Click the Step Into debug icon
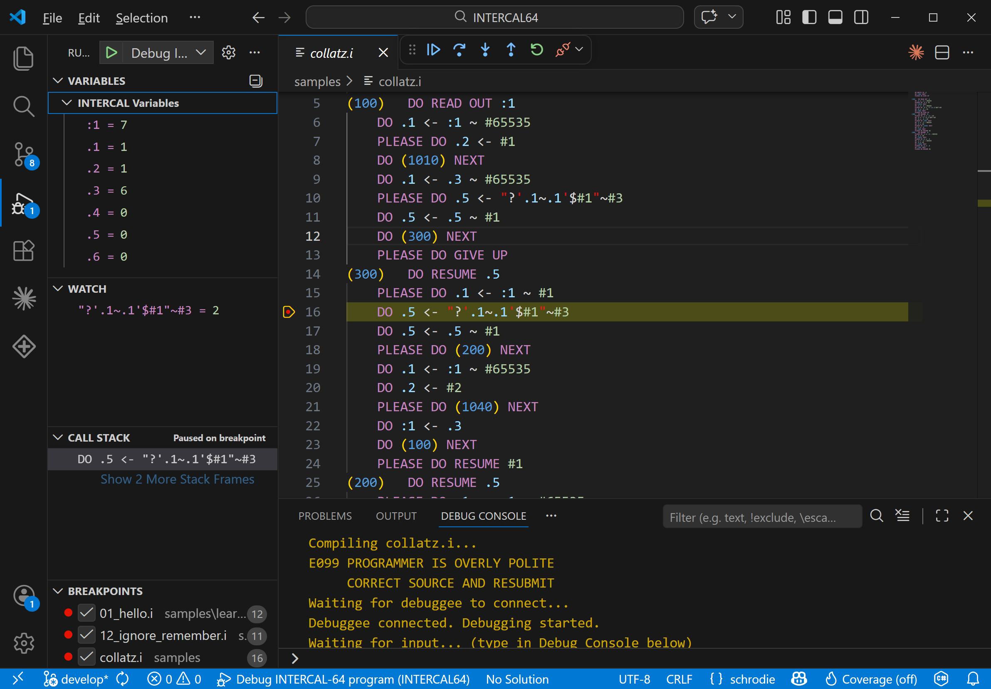The height and width of the screenshot is (689, 991). [x=485, y=49]
